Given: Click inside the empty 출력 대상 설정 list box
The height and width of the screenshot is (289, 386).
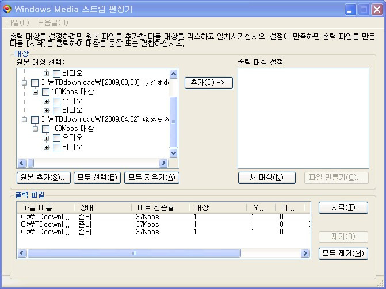Looking at the screenshot, I should click(303, 118).
